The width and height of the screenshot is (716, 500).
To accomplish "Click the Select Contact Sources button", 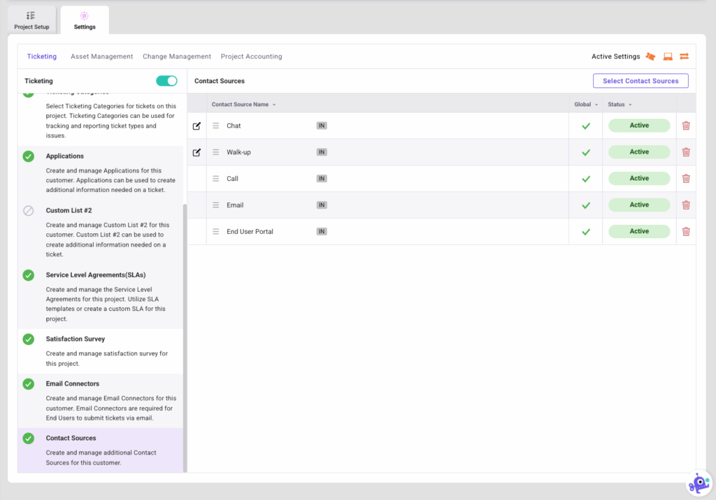I will [640, 80].
